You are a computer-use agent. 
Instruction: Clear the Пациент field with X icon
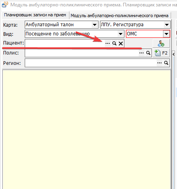click(x=121, y=43)
